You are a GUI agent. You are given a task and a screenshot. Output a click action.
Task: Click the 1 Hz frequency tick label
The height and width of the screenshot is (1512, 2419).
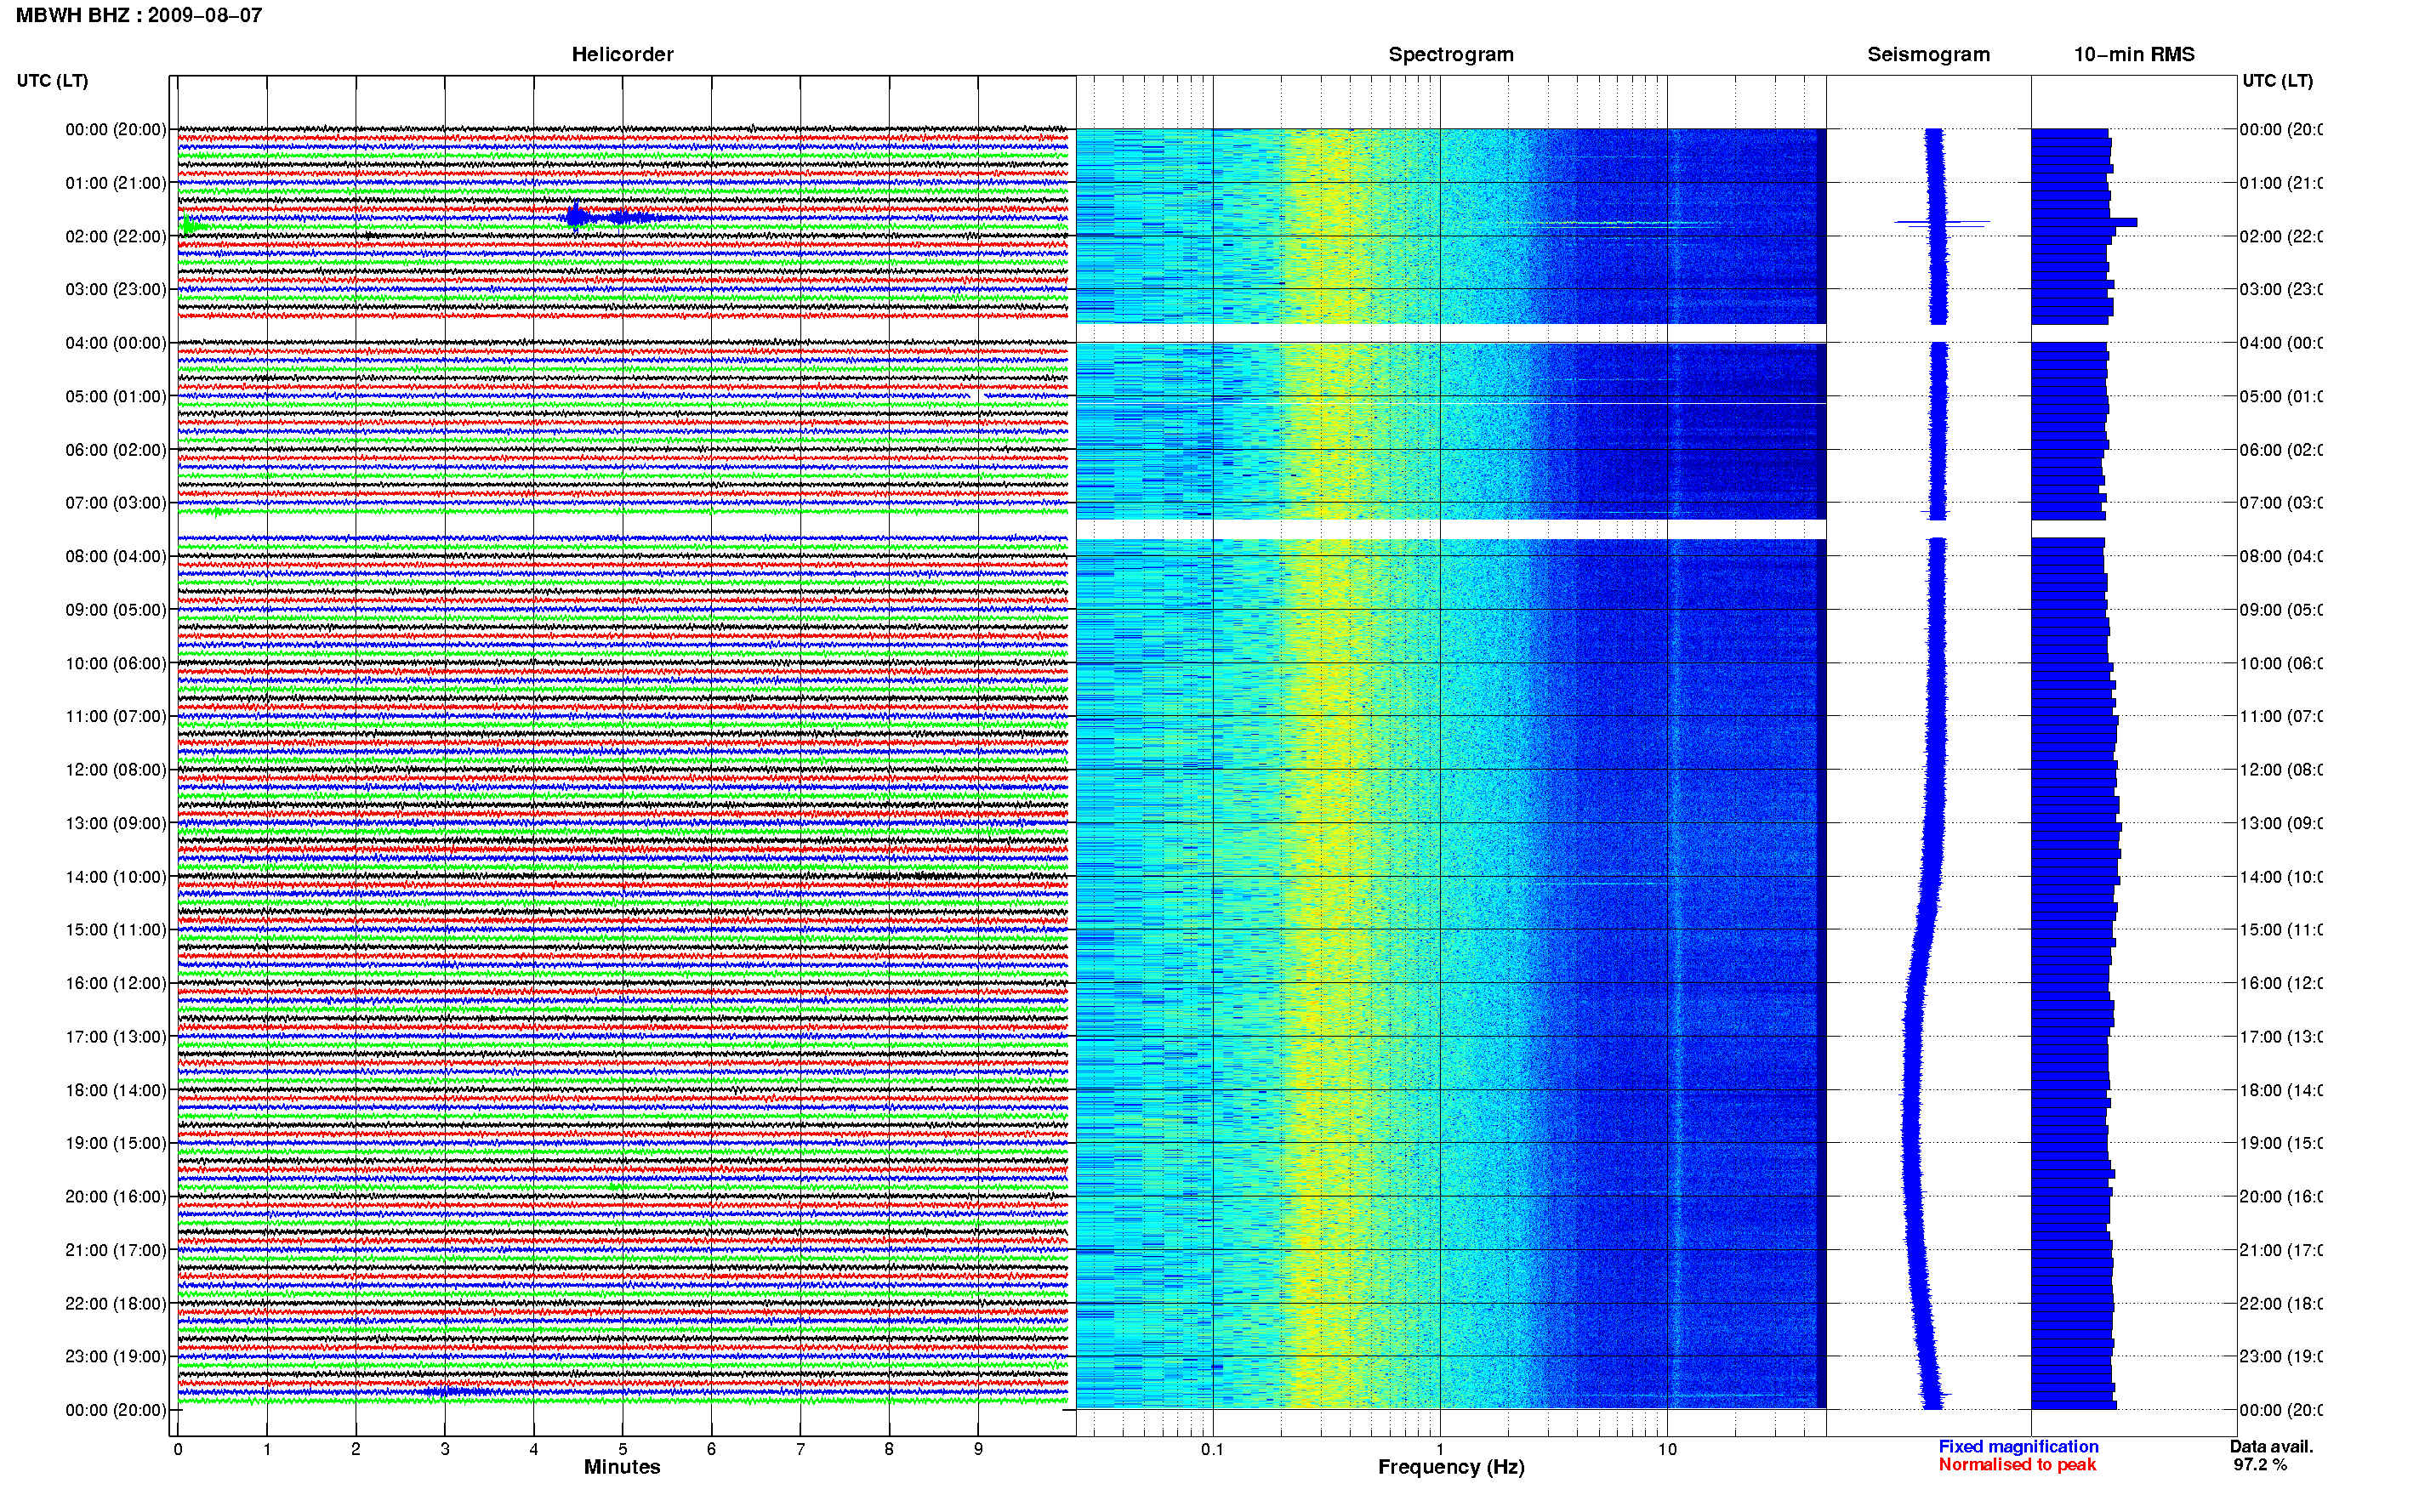point(1440,1449)
